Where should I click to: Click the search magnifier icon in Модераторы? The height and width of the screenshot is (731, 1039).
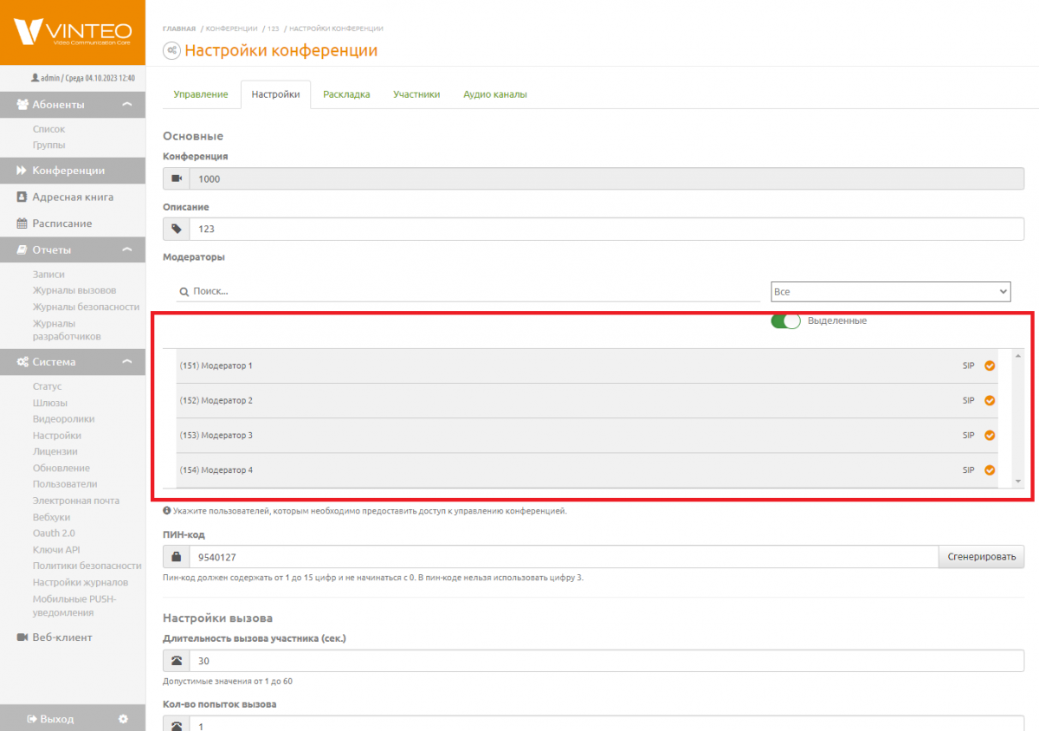tap(184, 292)
